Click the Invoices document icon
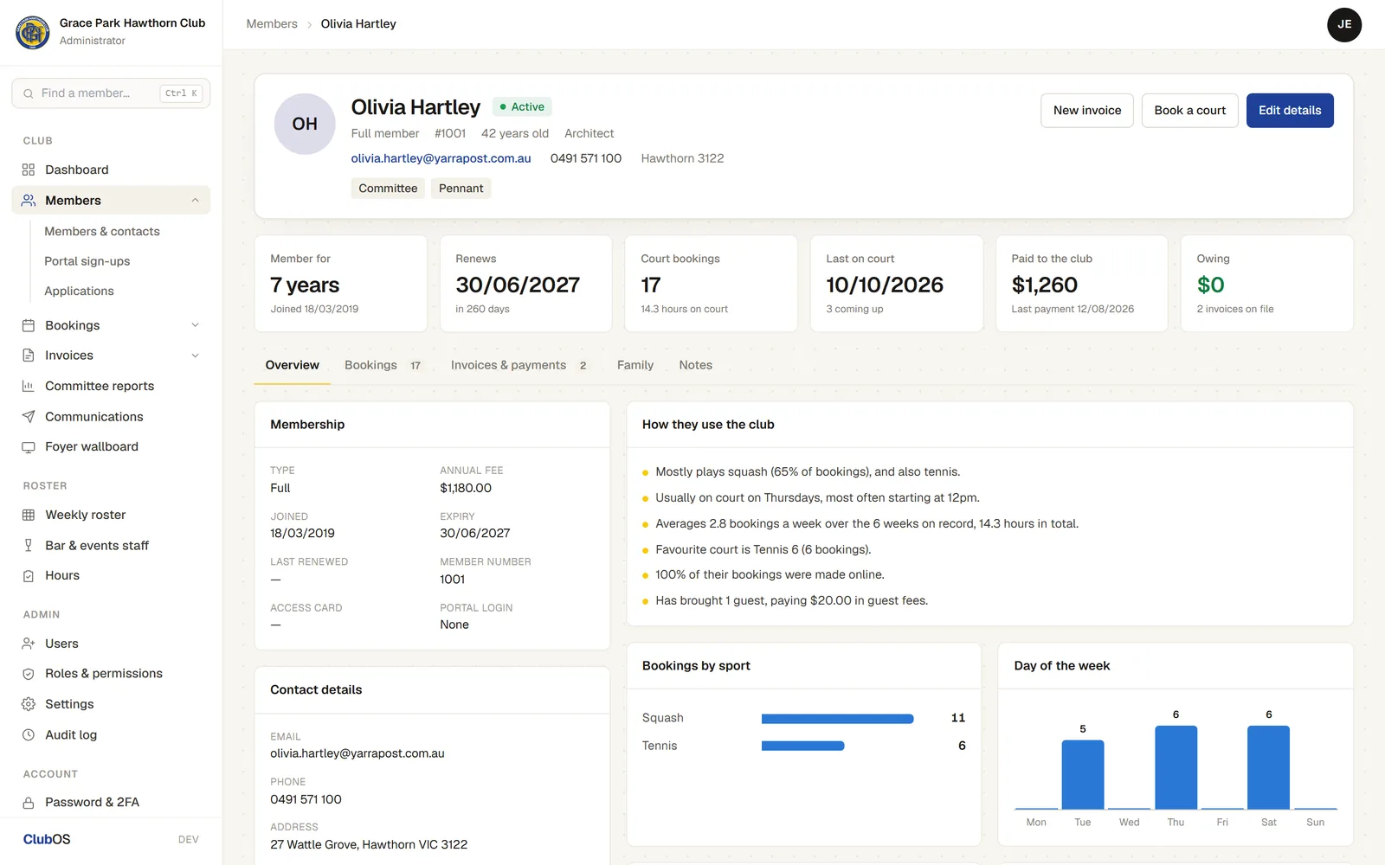 pos(29,356)
